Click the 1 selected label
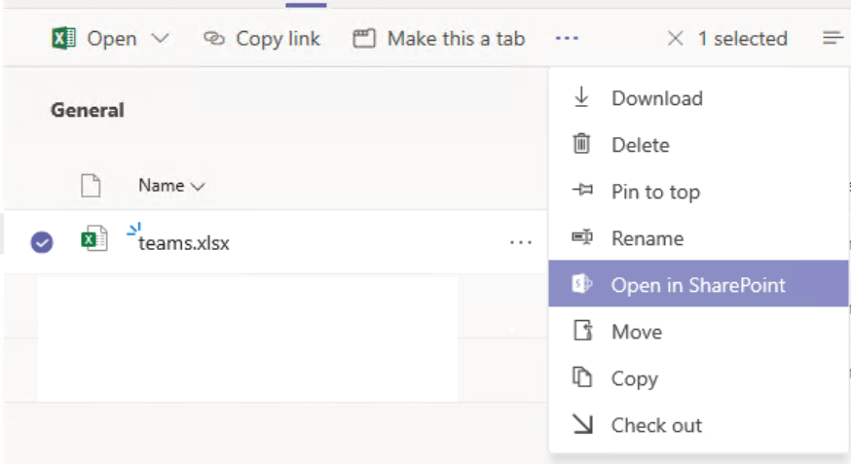851x464 pixels. (743, 39)
